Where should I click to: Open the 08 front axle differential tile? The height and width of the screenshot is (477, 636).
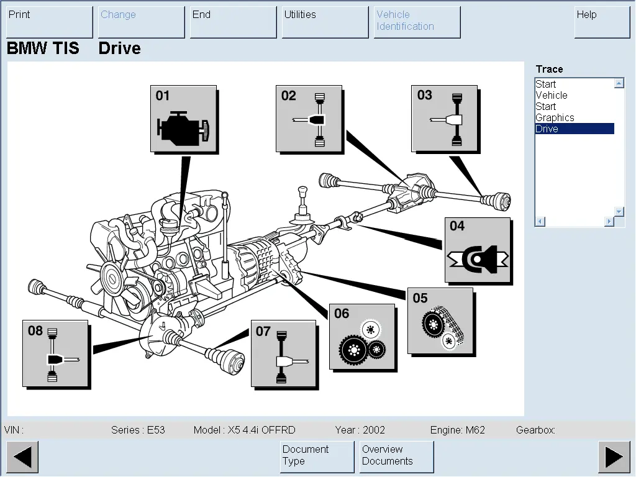click(55, 353)
